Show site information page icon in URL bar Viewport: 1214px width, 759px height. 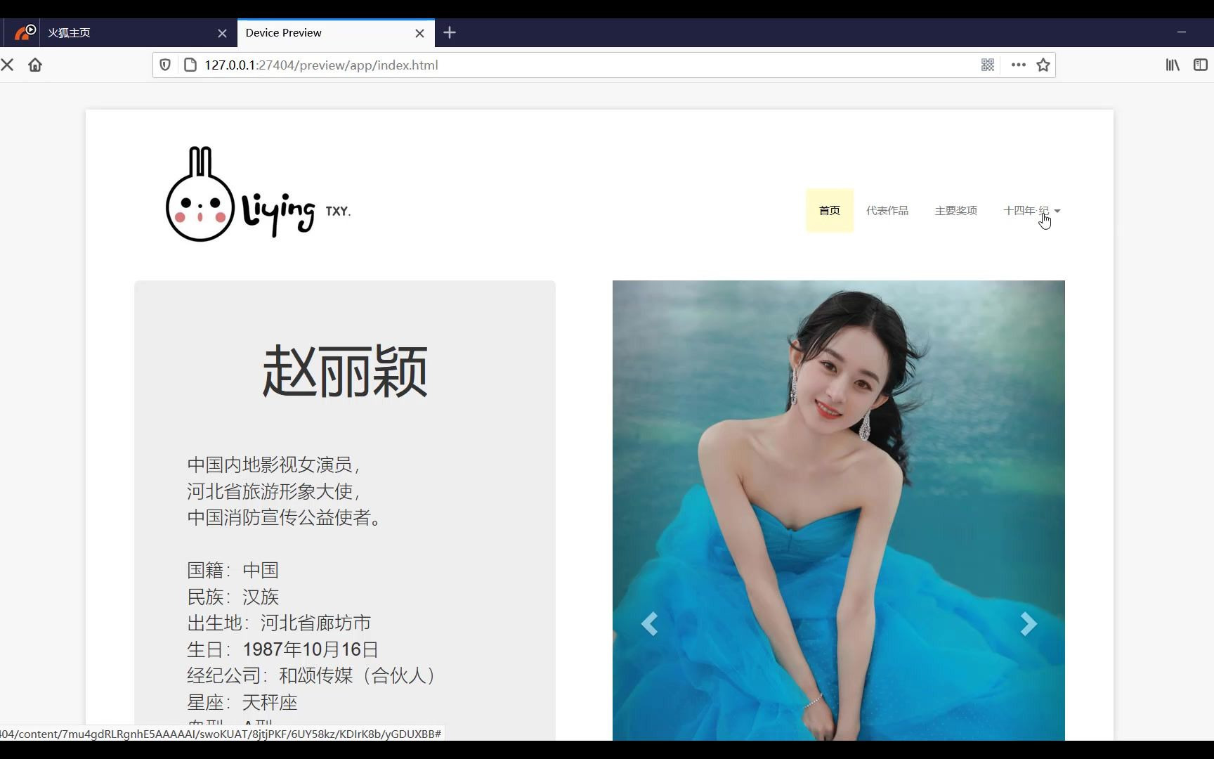click(190, 65)
